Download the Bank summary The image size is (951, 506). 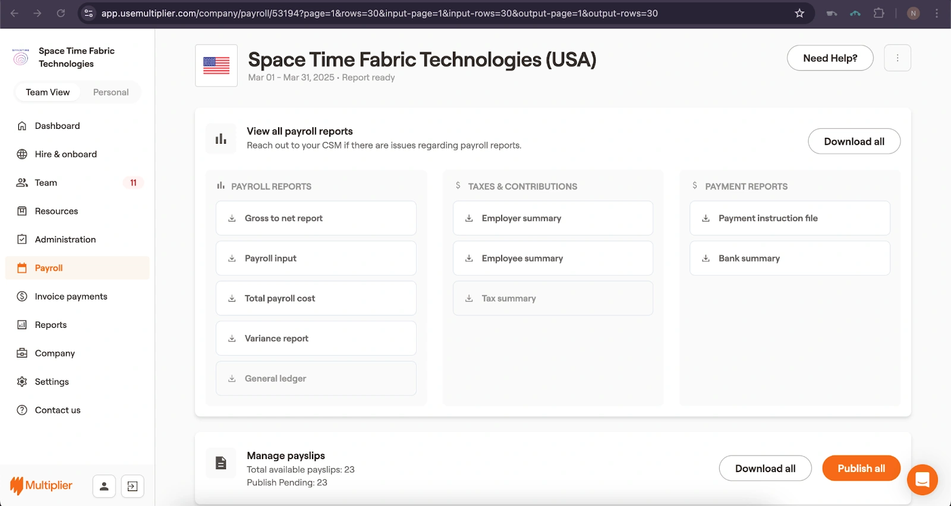pyautogui.click(x=790, y=258)
